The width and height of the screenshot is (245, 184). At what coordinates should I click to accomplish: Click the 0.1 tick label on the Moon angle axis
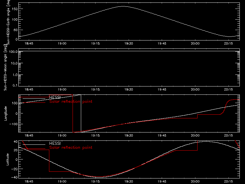point(15,85)
